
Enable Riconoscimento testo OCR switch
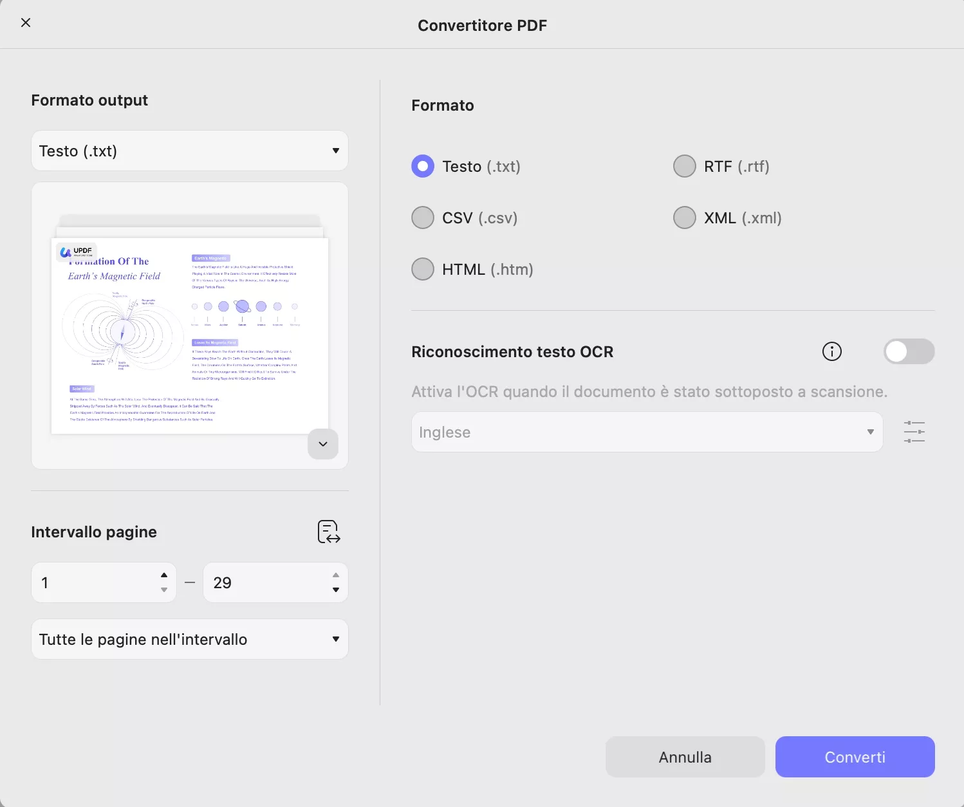909,352
